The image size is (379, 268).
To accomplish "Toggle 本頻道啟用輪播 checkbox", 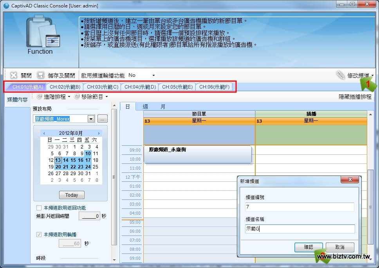I will tap(39, 234).
